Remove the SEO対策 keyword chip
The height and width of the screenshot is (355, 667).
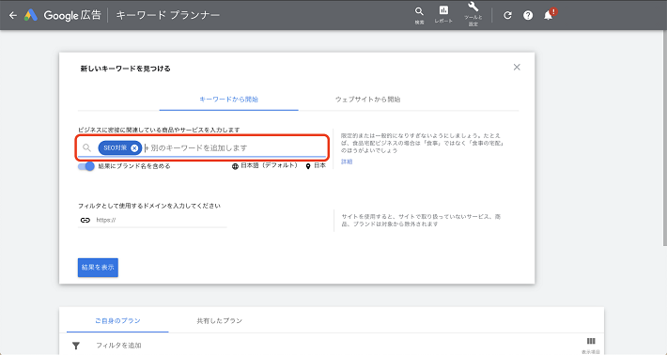pyautogui.click(x=134, y=148)
